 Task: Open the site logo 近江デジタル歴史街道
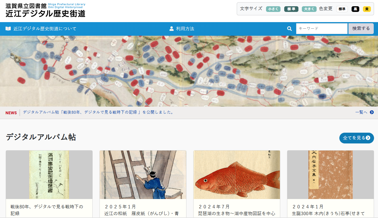tap(45, 10)
